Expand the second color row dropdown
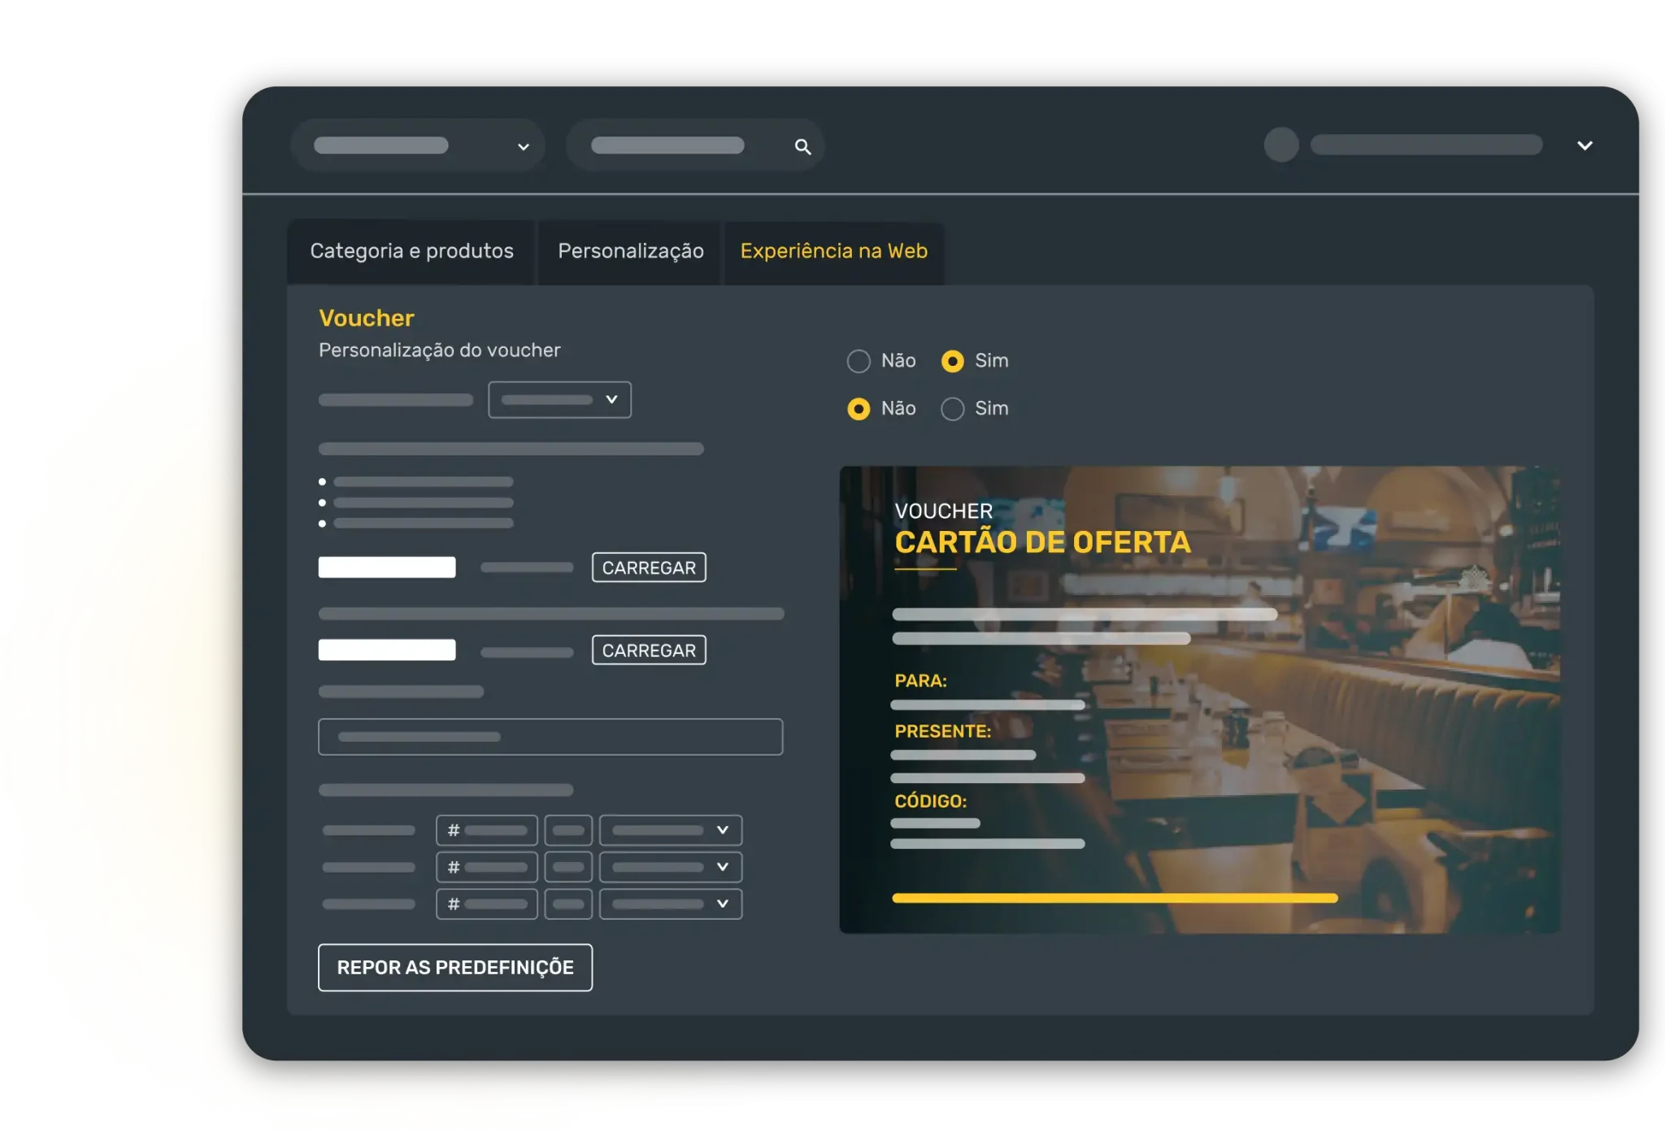This screenshot has width=1665, height=1132. point(670,867)
